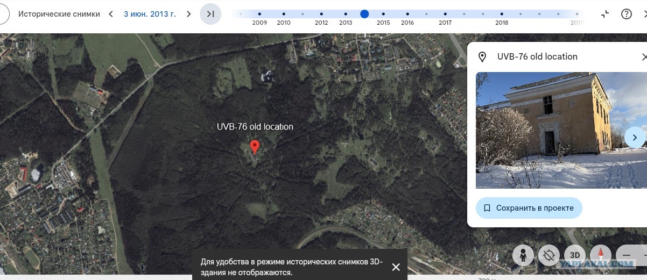Screen dimensions: 647x280
Task: Select the 2016 point on the timeline
Action: (x=407, y=14)
